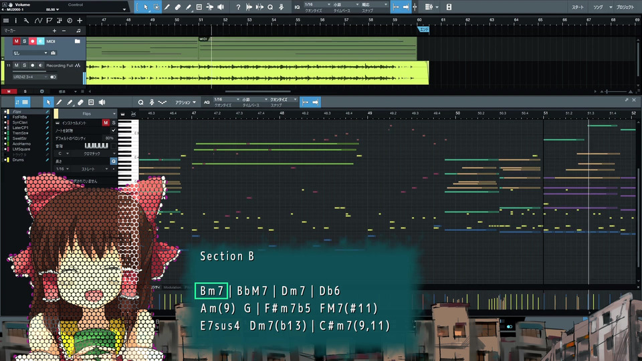This screenshot has width=642, height=361.
Task: Select the Arrow tool in the main toolbar
Action: pyautogui.click(x=145, y=7)
